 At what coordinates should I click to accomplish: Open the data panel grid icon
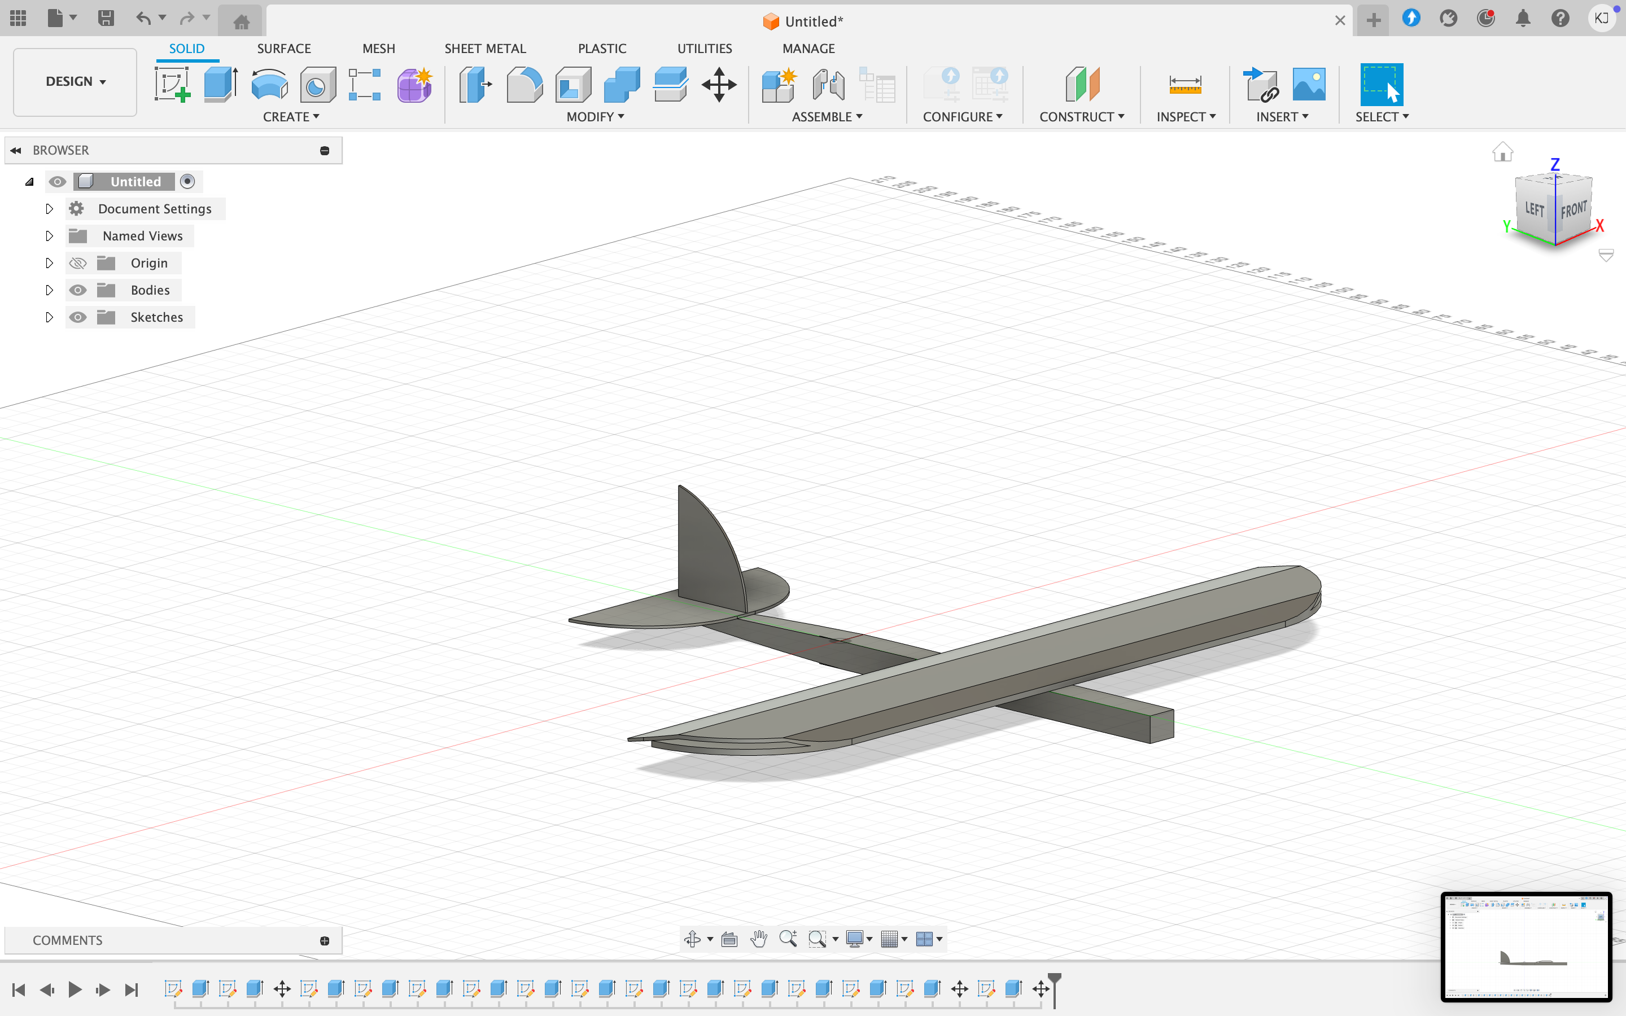pos(18,18)
